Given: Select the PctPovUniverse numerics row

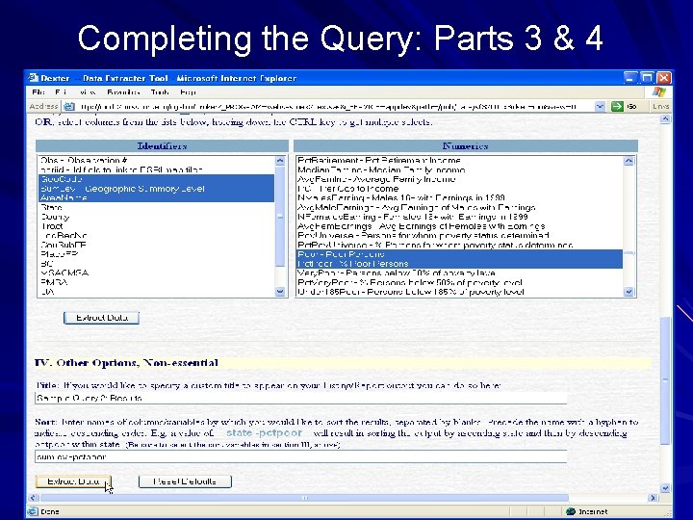Looking at the screenshot, I should coord(459,245).
